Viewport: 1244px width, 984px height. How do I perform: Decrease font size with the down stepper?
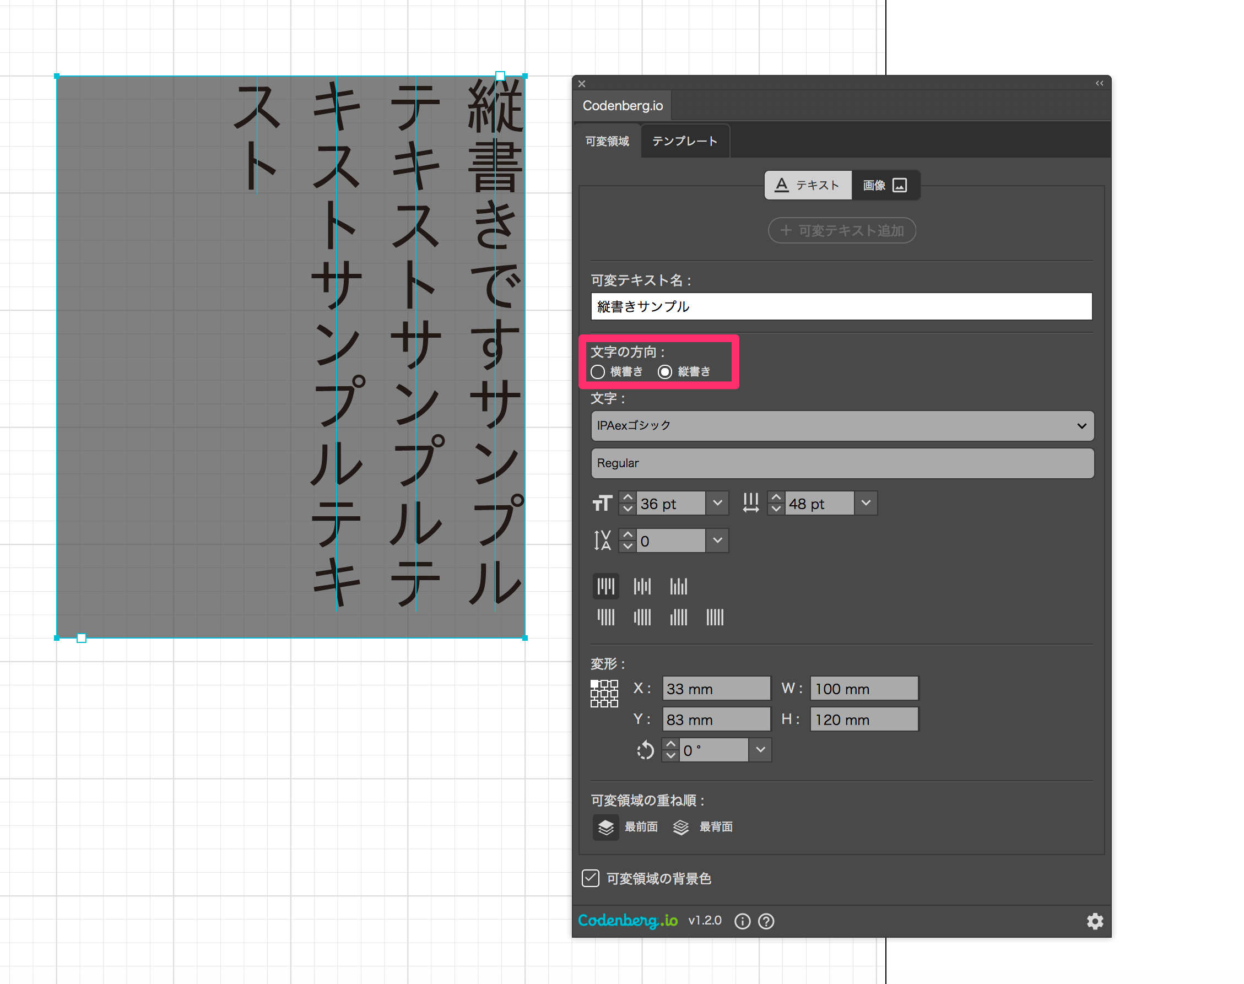(628, 509)
